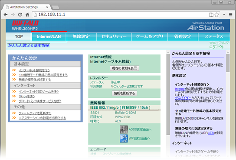Click the ファームウェアを更新する link
This screenshot has height=160, width=236.
[35, 113]
